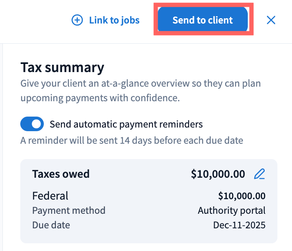Select the Tax summary heading

(x=62, y=67)
